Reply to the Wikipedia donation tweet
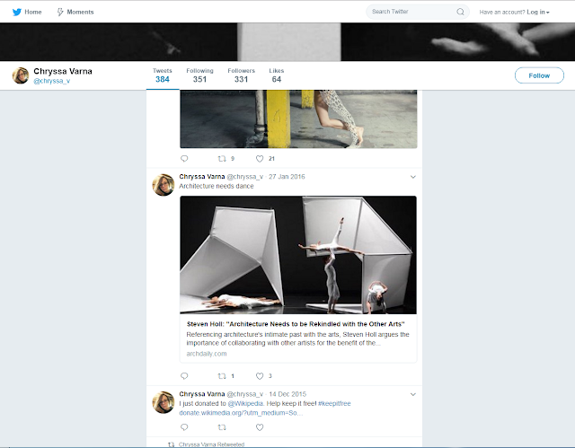 (184, 427)
